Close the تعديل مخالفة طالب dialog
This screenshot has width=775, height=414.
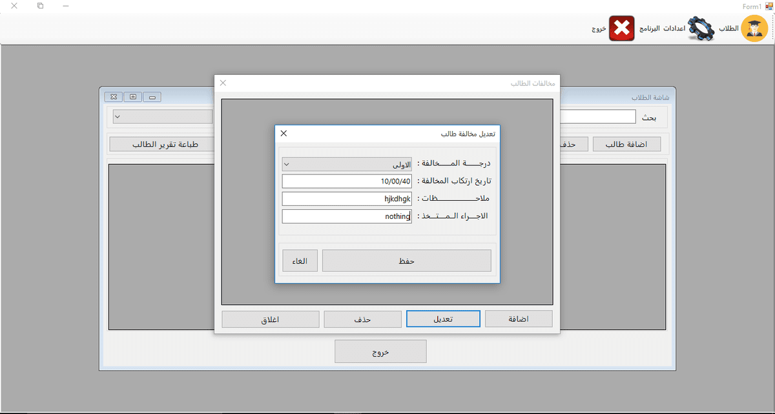click(x=284, y=134)
